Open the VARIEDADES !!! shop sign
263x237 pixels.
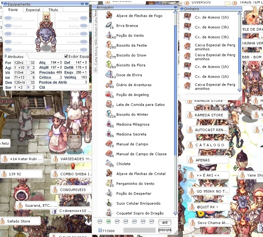[71, 159]
